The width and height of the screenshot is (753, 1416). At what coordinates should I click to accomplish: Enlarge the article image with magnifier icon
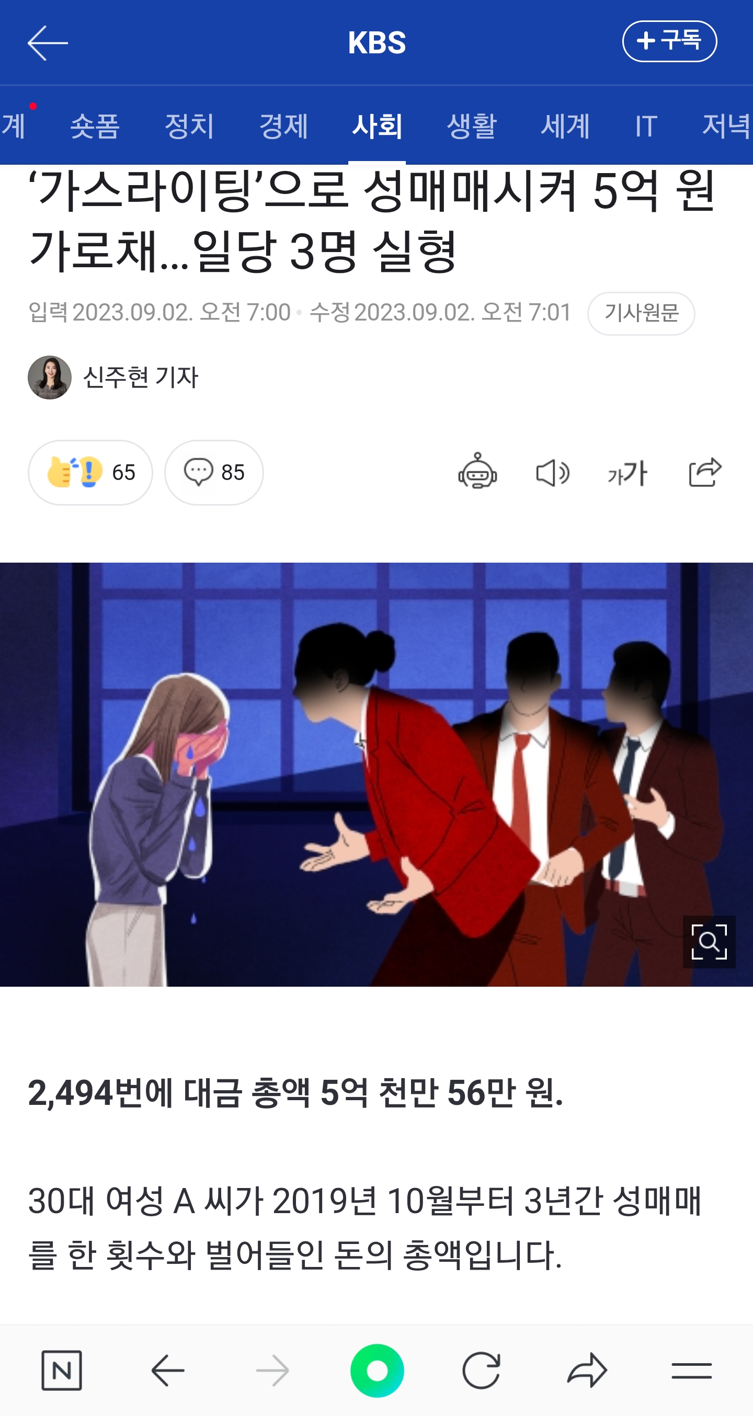pyautogui.click(x=709, y=942)
